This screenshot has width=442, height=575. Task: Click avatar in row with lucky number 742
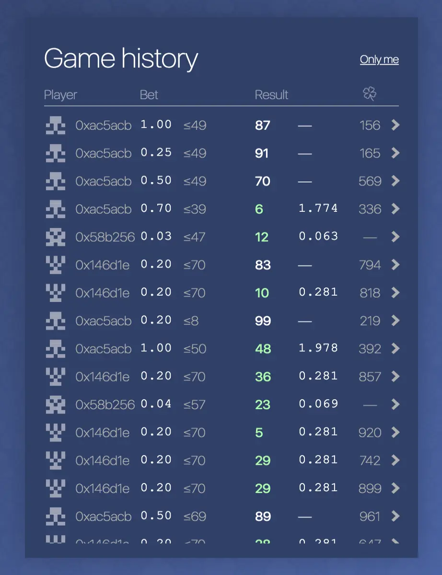pos(56,460)
